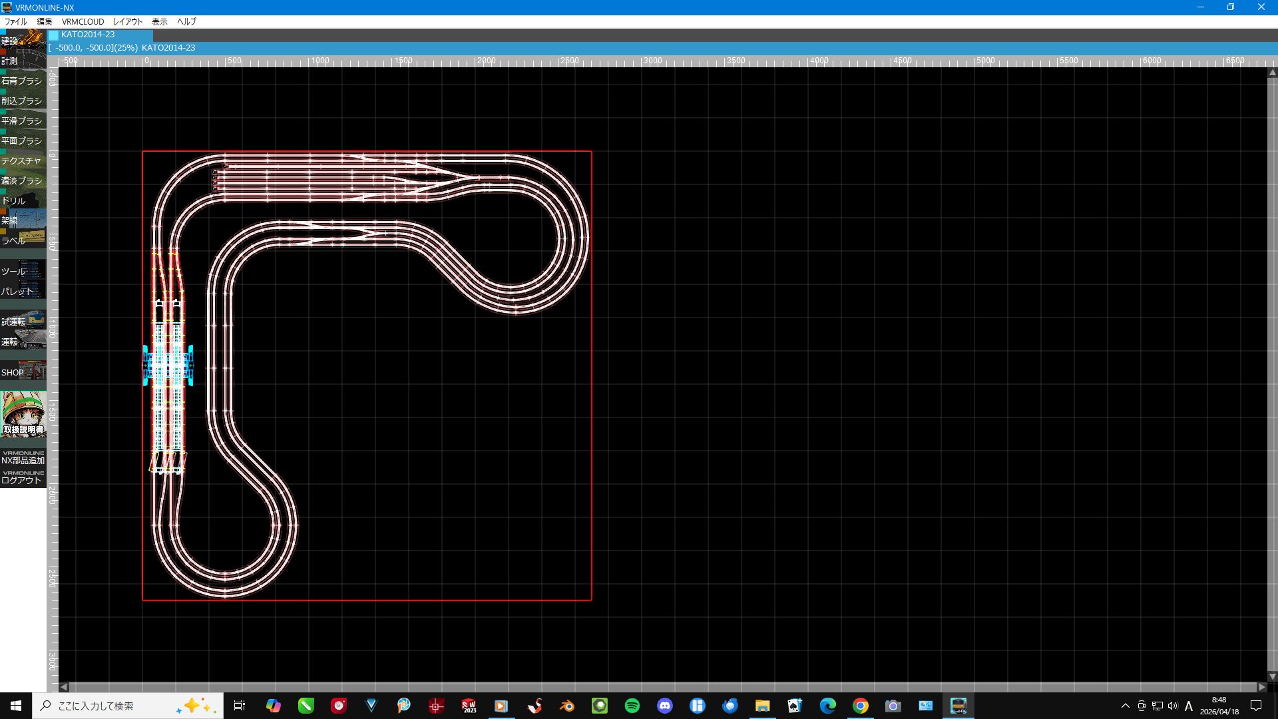Click the vertical scrollbar down arrow

pos(1272,676)
